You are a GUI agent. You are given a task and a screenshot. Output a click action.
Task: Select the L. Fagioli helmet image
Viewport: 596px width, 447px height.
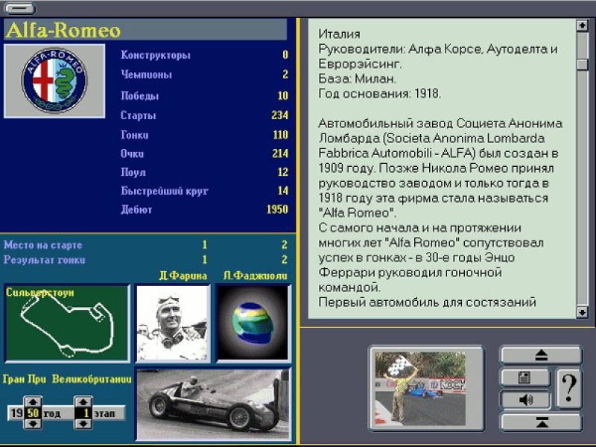click(x=252, y=323)
